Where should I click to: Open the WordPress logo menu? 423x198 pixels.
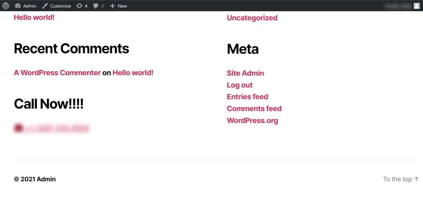(6, 6)
